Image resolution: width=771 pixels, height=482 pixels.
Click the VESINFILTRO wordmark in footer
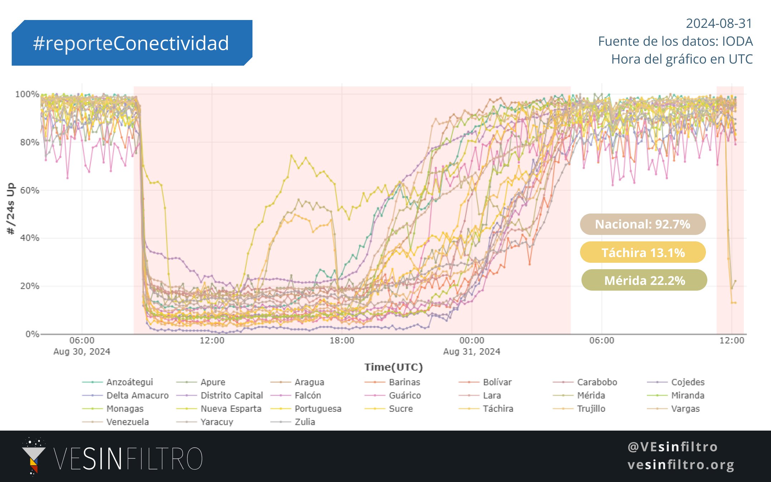point(128,458)
